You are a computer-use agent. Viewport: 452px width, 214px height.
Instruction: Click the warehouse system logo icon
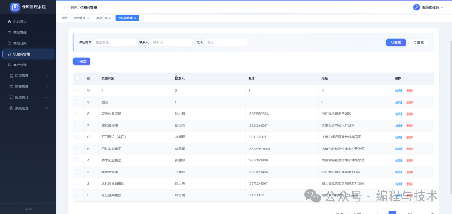15,7
